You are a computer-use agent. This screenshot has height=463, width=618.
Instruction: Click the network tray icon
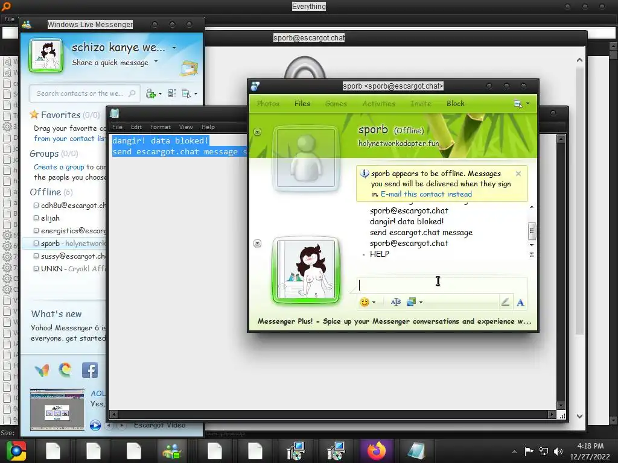pos(544,452)
